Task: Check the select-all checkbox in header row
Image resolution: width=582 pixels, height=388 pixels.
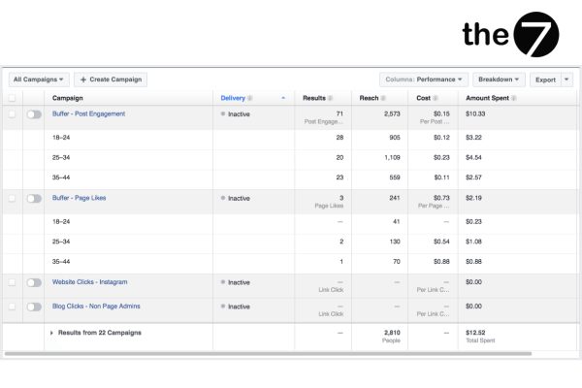Action: coord(12,98)
